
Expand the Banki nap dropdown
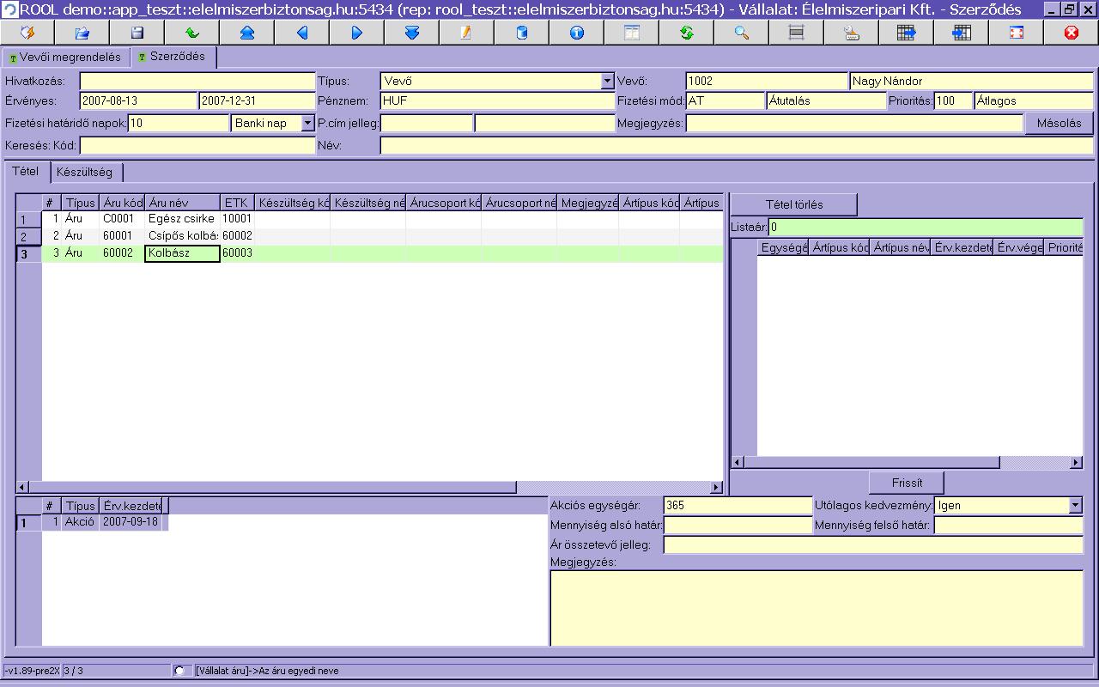[307, 124]
